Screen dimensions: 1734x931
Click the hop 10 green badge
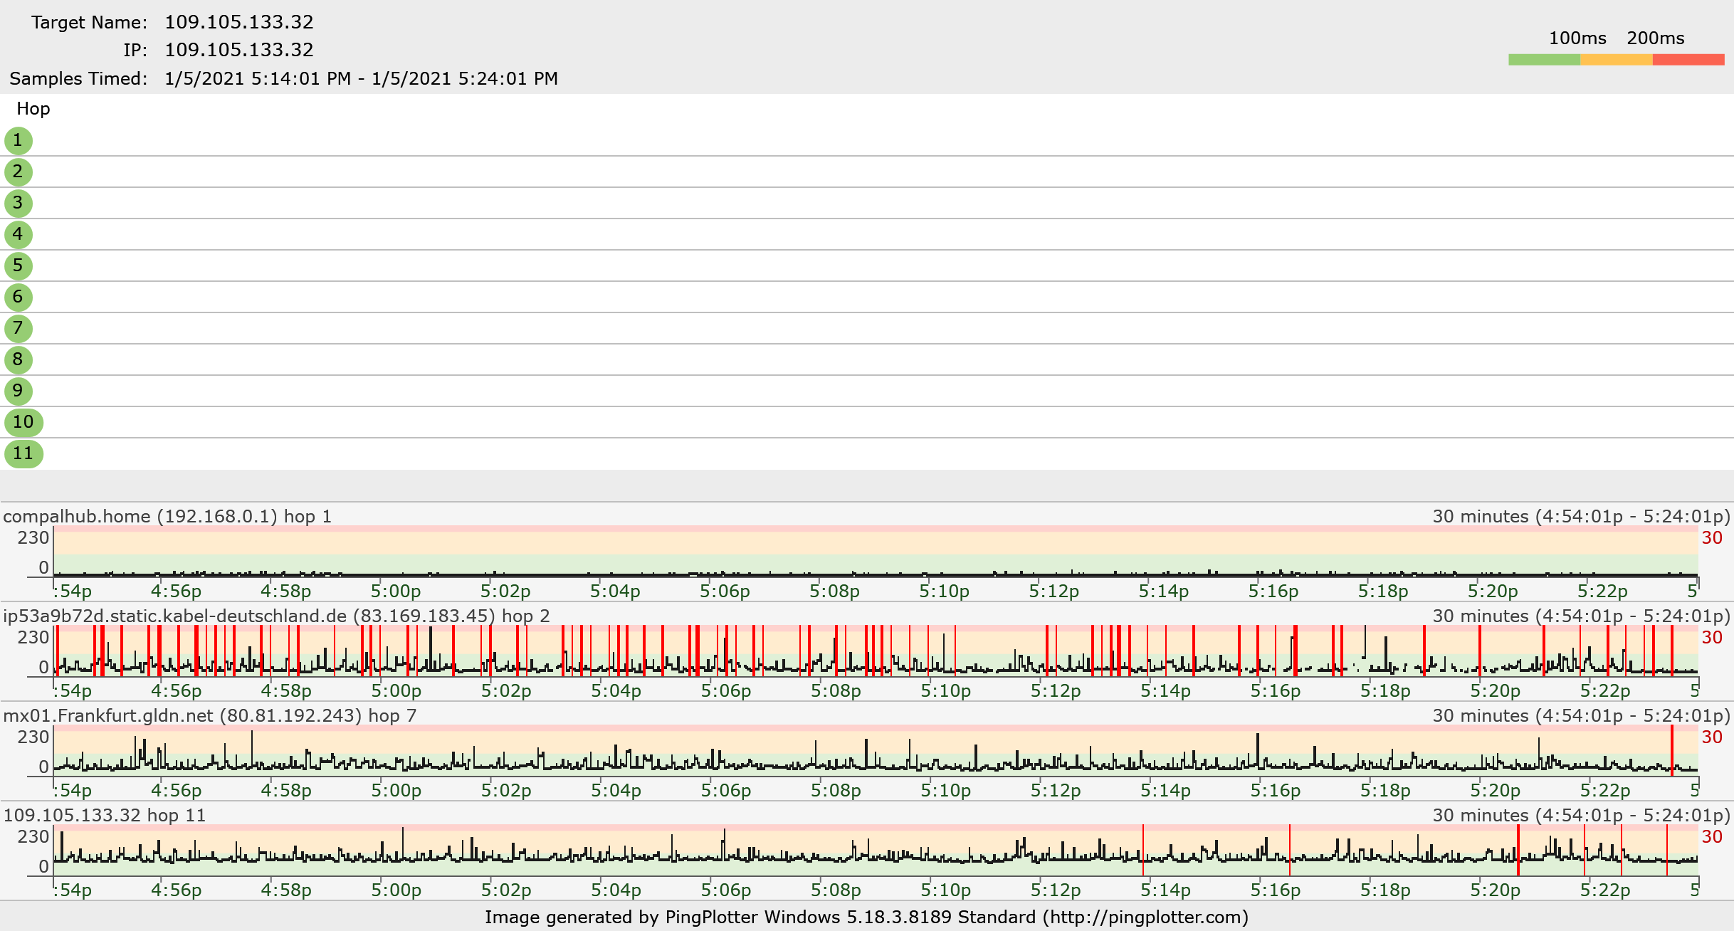tap(23, 423)
